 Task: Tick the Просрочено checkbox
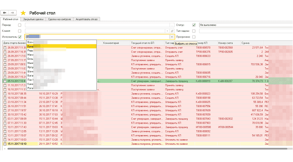coord(194,37)
